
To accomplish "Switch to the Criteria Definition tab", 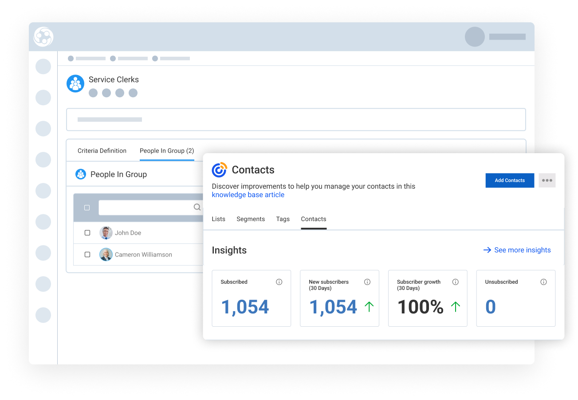I will coord(102,151).
